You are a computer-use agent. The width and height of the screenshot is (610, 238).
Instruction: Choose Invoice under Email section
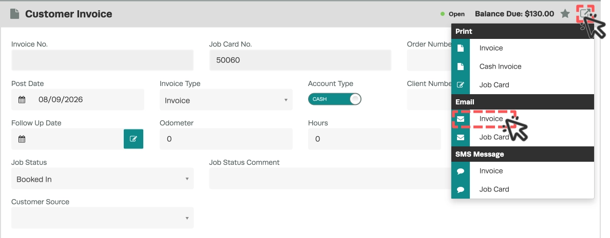tap(491, 119)
